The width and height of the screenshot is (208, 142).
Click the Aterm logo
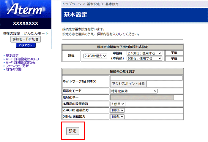[26, 9]
